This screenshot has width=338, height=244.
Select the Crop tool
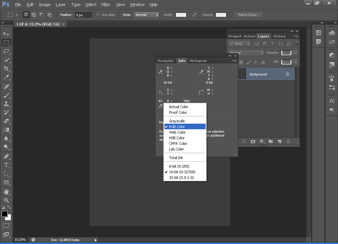pos(6,68)
